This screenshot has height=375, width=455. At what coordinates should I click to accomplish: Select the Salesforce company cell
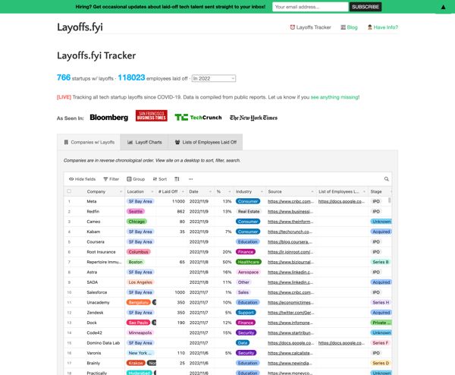tap(97, 292)
